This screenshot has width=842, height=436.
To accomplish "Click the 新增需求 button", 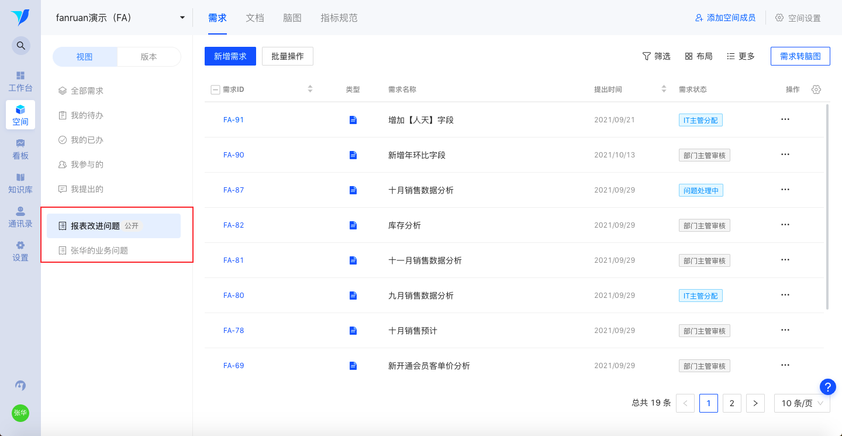I will click(x=230, y=56).
